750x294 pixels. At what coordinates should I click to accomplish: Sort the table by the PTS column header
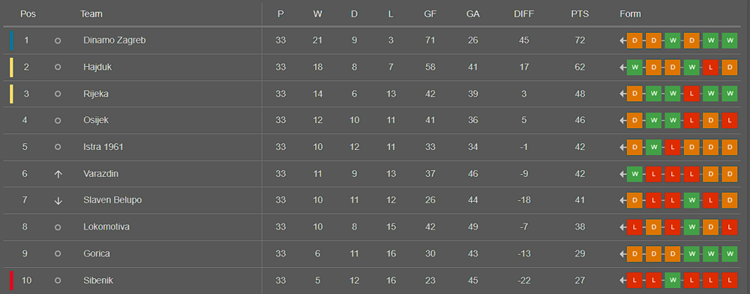580,14
